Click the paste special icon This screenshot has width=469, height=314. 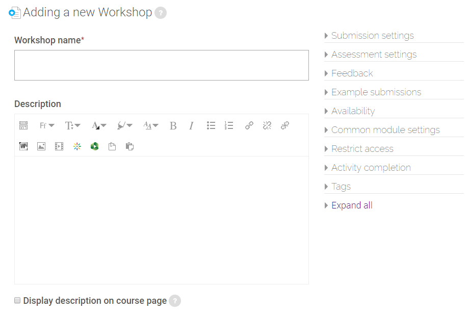click(130, 146)
